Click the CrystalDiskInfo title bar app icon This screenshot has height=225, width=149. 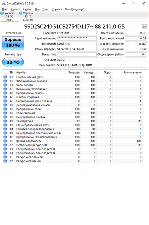[x=3, y=3]
